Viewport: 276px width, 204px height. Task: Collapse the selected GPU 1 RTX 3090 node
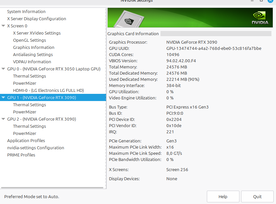point(3,97)
